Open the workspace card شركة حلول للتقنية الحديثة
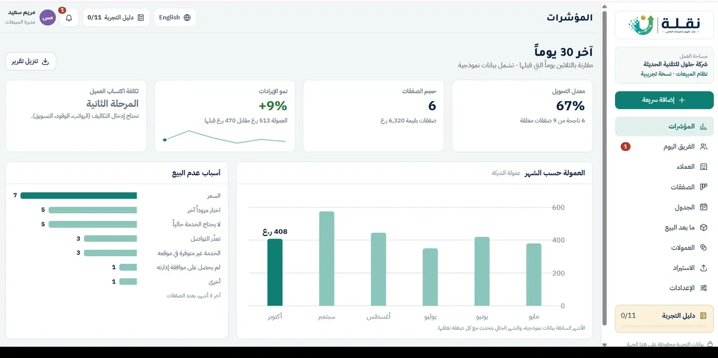Screen dimensions: 718x358 [x=664, y=65]
